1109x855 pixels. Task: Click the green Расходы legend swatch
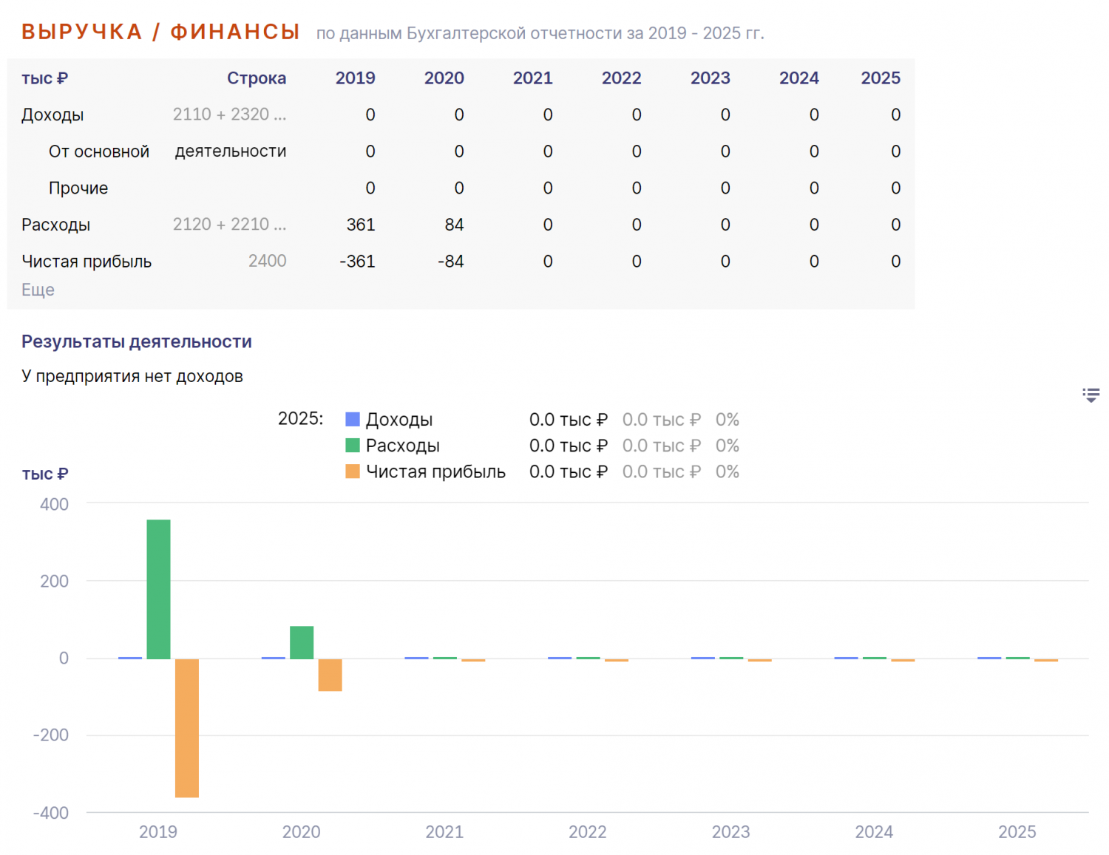click(353, 446)
